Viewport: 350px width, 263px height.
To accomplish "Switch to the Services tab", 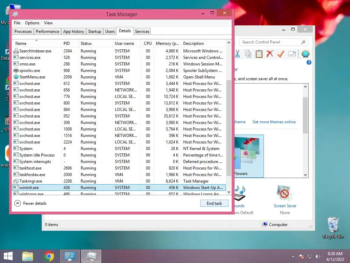I will click(x=142, y=31).
